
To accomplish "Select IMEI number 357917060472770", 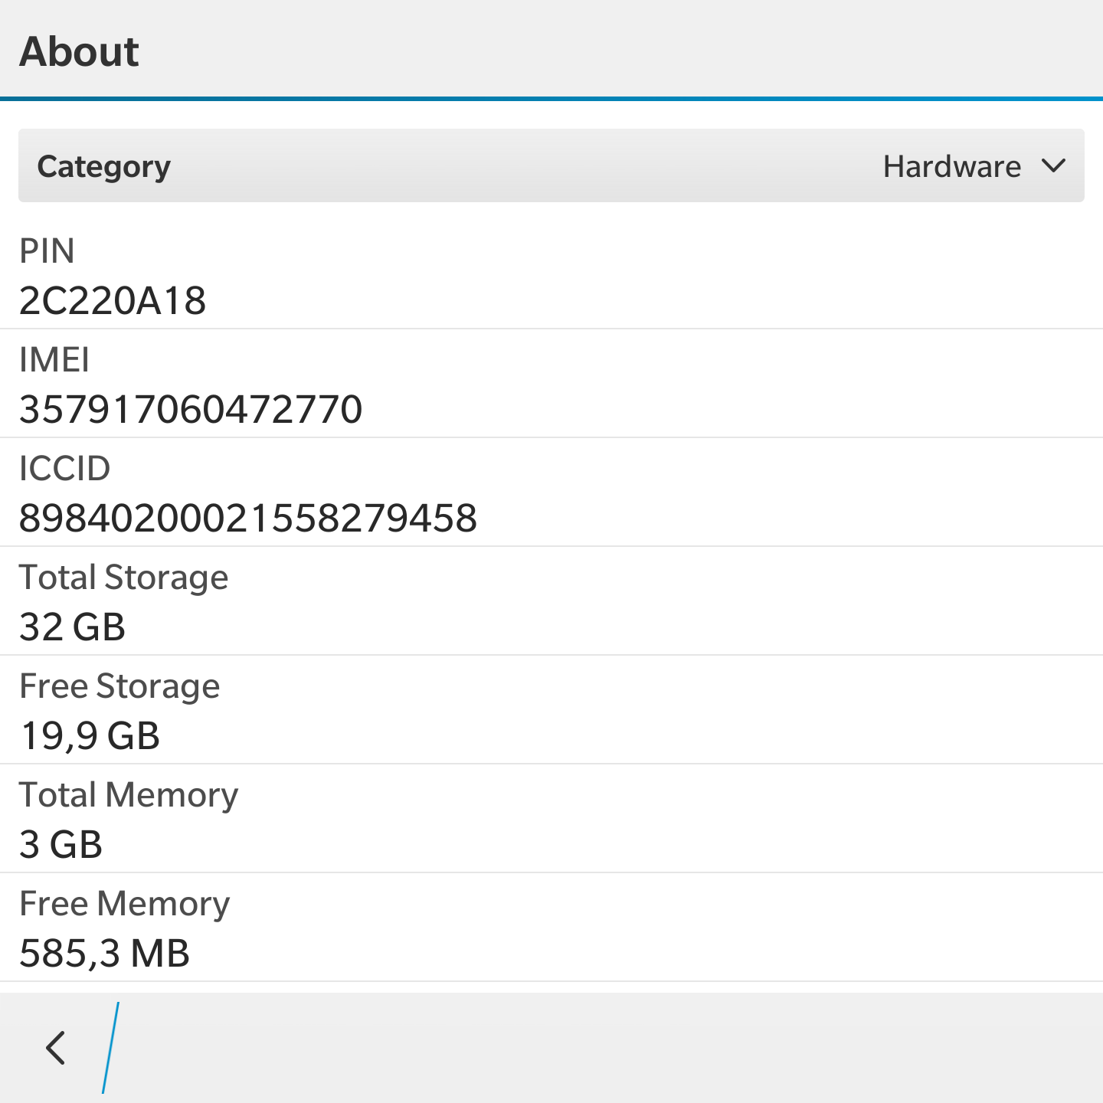I will [191, 409].
